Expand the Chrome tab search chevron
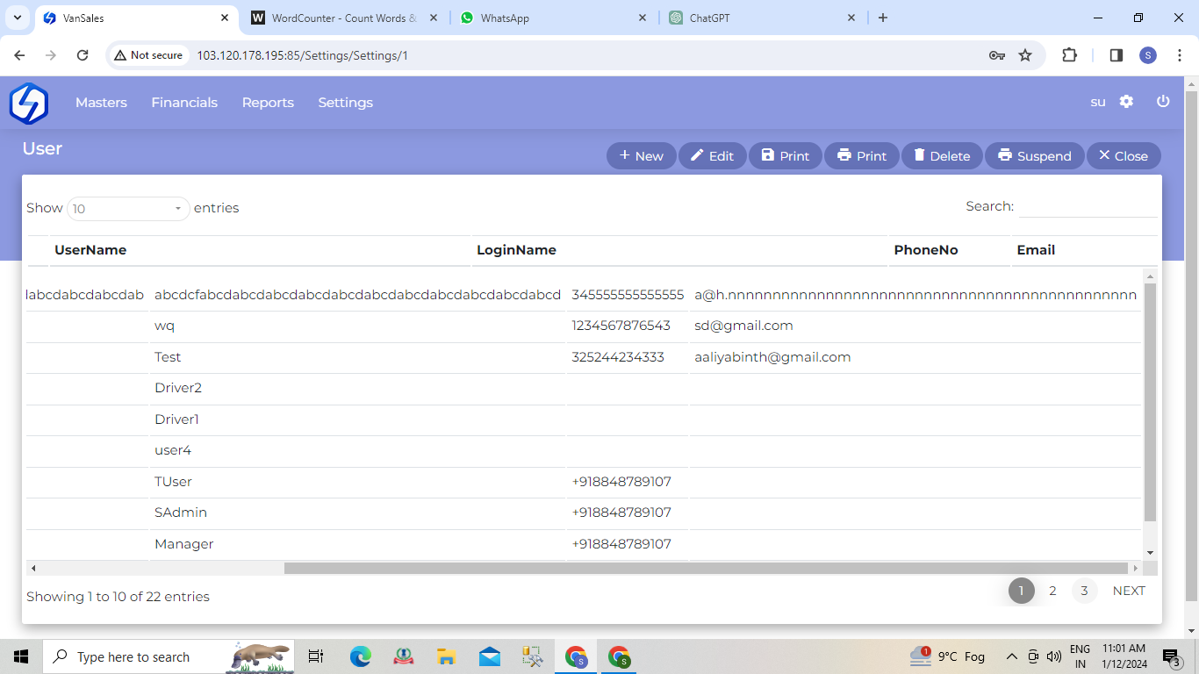Screen dimensions: 1199x674 pos(18,18)
